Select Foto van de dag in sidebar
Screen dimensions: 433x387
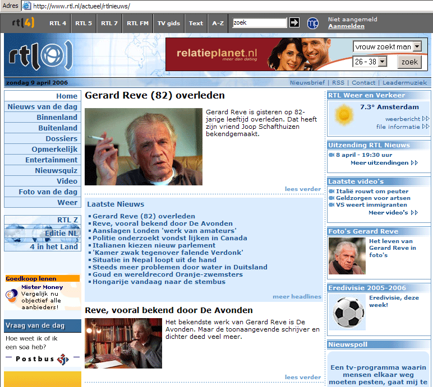(43, 192)
